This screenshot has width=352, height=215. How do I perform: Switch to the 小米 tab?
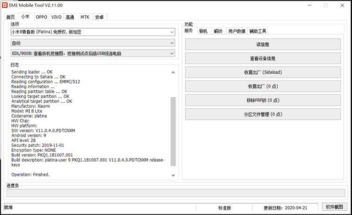tap(25, 16)
